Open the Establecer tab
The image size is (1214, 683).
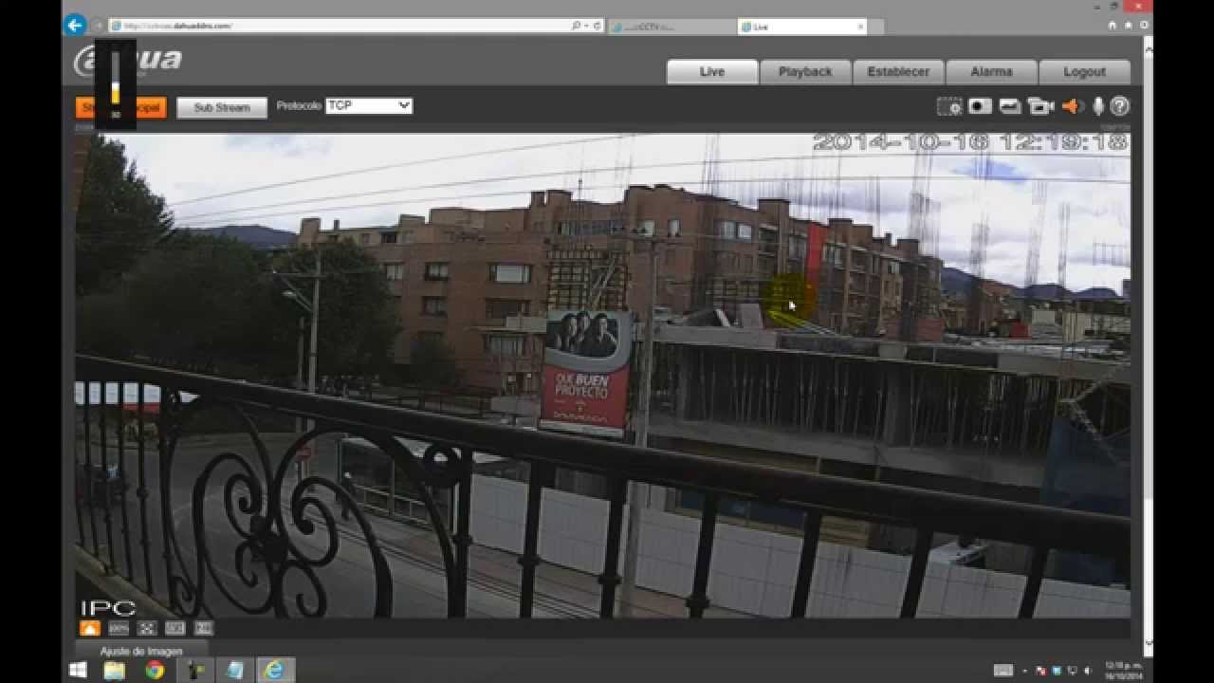(897, 72)
